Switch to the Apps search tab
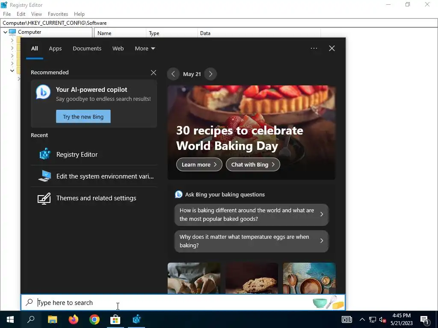 tap(55, 49)
